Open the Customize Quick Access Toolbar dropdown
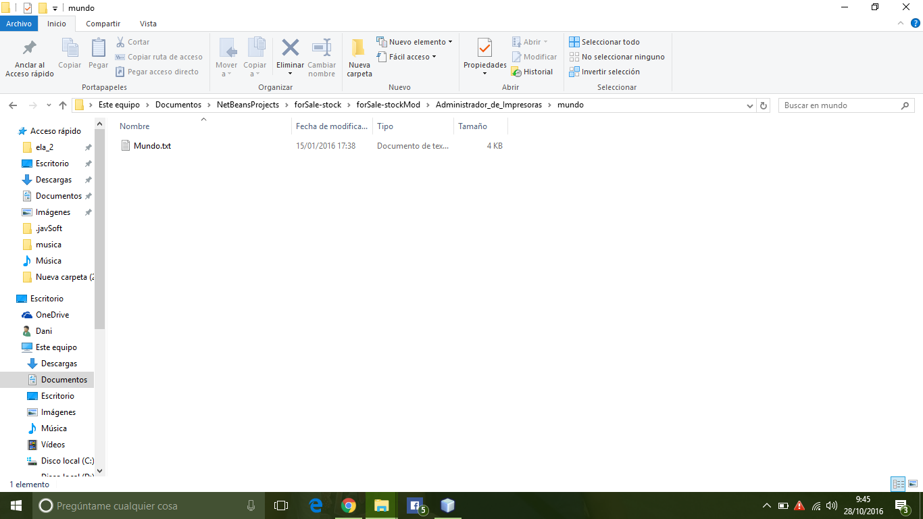 click(55, 8)
